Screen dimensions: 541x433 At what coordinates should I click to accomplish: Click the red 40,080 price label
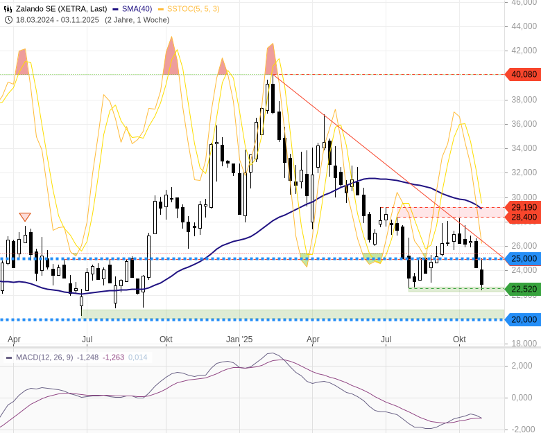[523, 74]
